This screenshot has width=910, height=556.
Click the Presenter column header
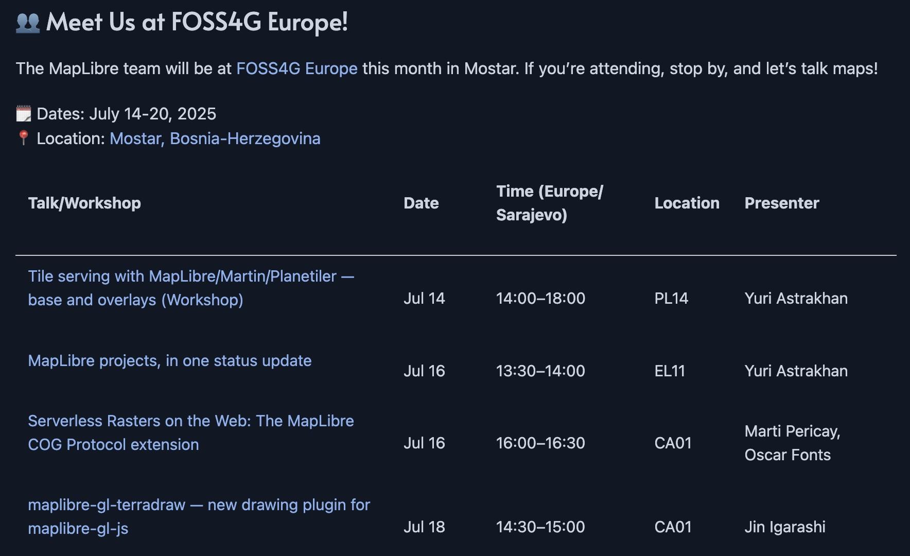(x=781, y=203)
